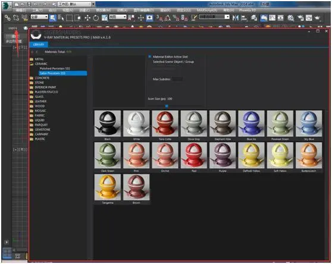Toggle Keyboard Shortcut Override
This screenshot has height=264, width=332.
tap(150, 18)
